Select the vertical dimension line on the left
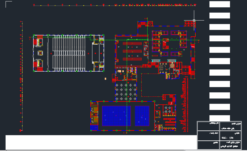Image resolution: width=247 pixels, height=151 pixels. coord(21,76)
